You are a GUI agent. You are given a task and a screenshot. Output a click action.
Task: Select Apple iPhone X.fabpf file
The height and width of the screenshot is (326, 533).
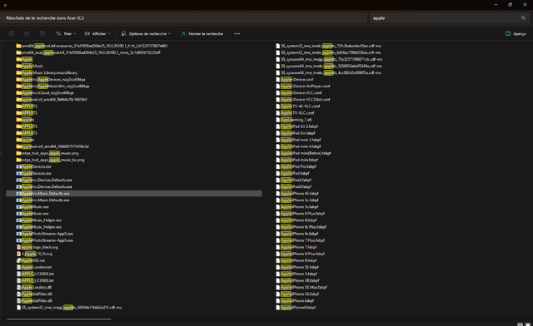pyautogui.click(x=296, y=274)
